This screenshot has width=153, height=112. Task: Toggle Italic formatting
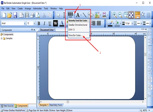point(44,24)
